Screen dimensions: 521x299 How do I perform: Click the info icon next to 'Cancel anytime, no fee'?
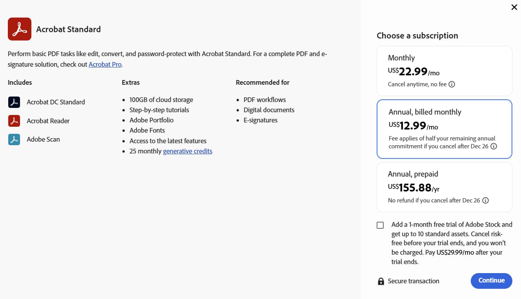452,84
